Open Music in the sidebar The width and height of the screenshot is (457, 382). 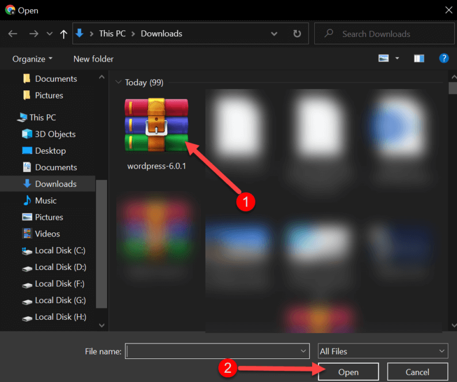click(40, 200)
